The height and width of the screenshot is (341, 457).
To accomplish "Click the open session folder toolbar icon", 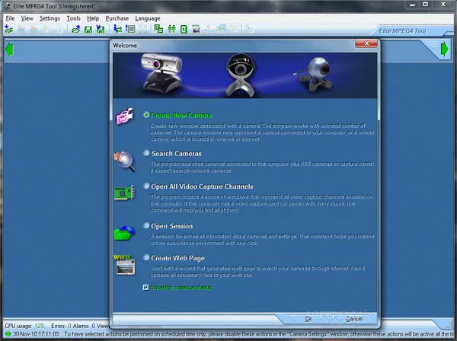I will (76, 29).
